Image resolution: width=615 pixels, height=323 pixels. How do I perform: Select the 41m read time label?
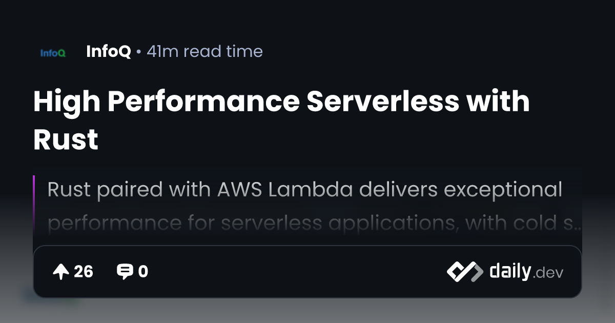204,51
